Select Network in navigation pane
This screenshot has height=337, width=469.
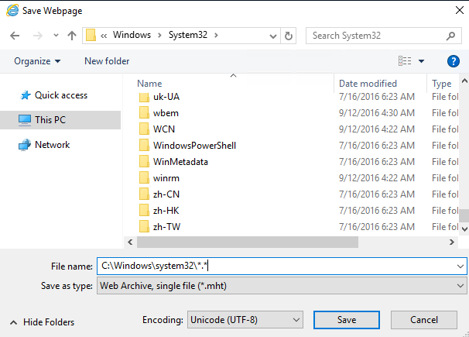coord(52,145)
